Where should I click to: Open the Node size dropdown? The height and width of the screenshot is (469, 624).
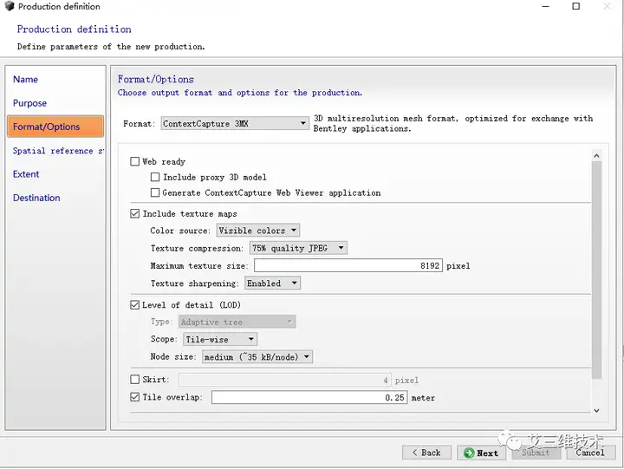pyautogui.click(x=257, y=356)
